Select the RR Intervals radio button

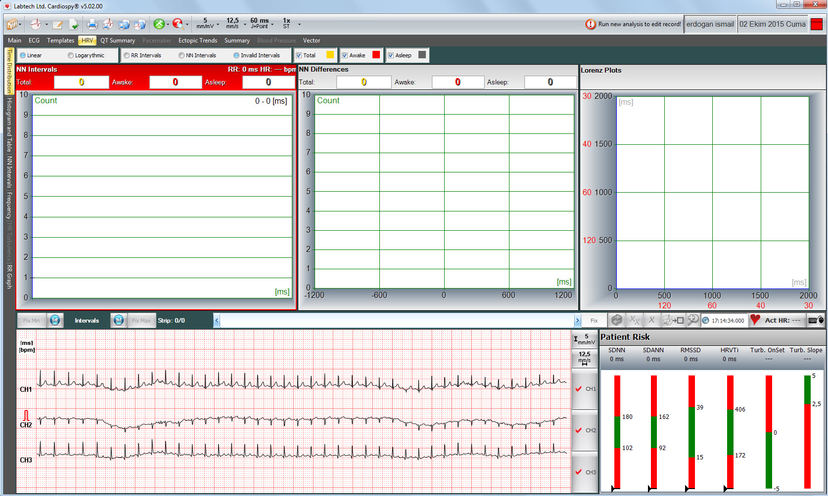coord(127,55)
